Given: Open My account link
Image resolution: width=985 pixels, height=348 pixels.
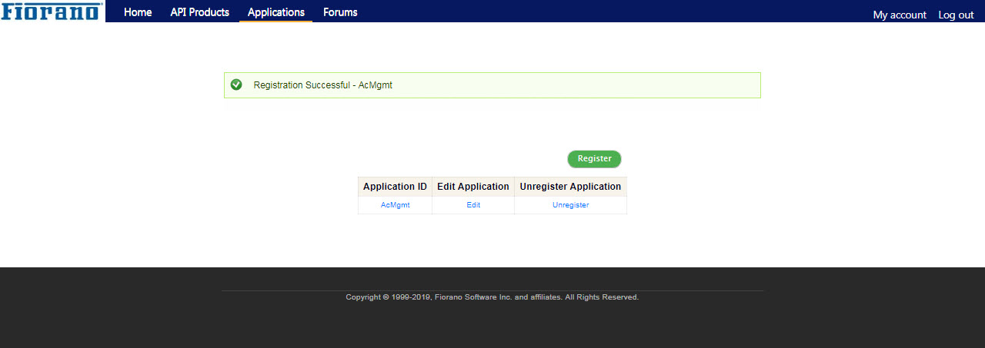Looking at the screenshot, I should click(900, 15).
